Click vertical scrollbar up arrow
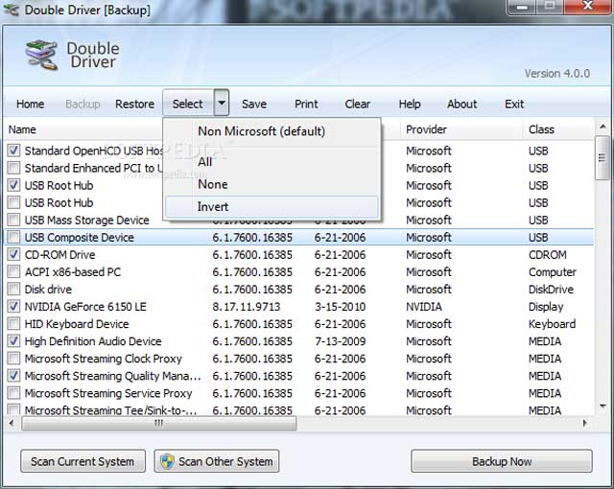The image size is (614, 489). coord(603,127)
